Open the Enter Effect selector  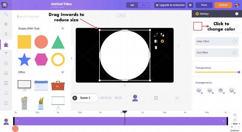click(217, 41)
